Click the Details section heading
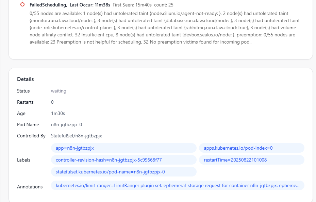The width and height of the screenshot is (316, 202). point(26,79)
